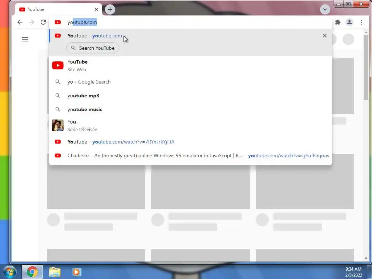This screenshot has width=372, height=279.
Task: Open Chrome's three-dot menu
Action: tap(361, 22)
